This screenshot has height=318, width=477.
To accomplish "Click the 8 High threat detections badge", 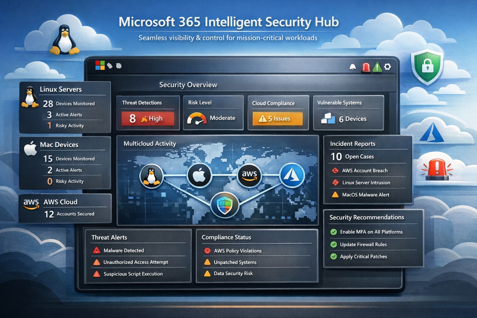I will pos(148,119).
